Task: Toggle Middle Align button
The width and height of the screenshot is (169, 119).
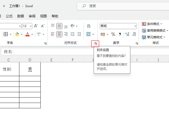Action: click(x=59, y=26)
